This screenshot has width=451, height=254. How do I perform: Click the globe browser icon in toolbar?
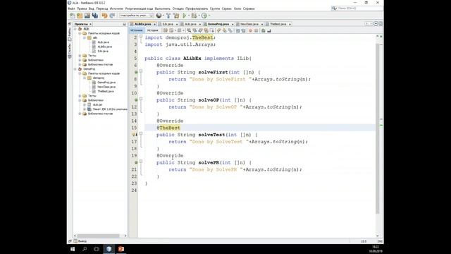[x=159, y=16]
